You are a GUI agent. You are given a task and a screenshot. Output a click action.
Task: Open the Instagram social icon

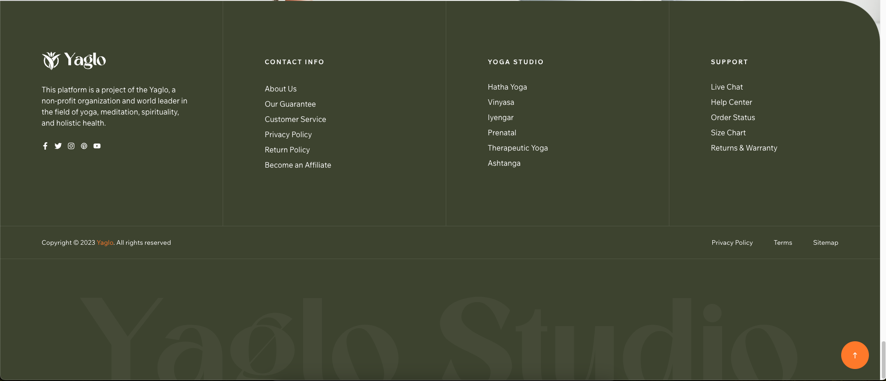click(71, 146)
